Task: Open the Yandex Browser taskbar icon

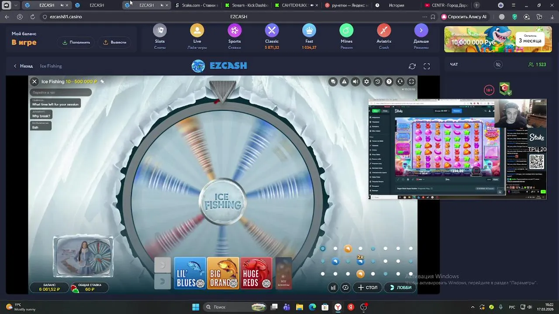Action: pyautogui.click(x=338, y=307)
